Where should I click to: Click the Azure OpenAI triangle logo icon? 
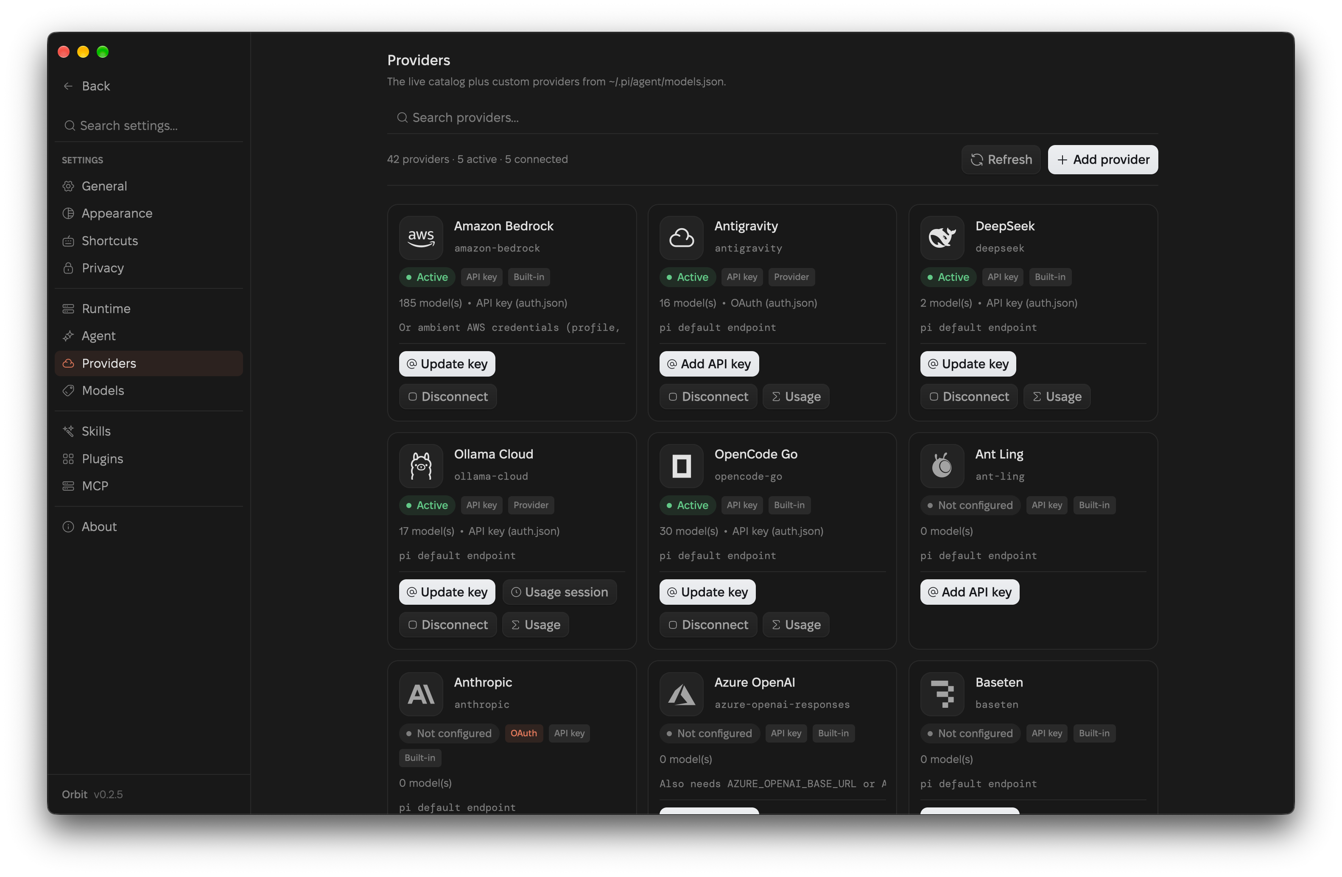[x=681, y=694]
